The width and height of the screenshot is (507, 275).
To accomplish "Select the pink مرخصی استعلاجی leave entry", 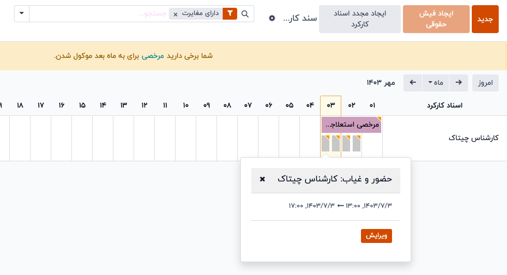I will [x=351, y=125].
